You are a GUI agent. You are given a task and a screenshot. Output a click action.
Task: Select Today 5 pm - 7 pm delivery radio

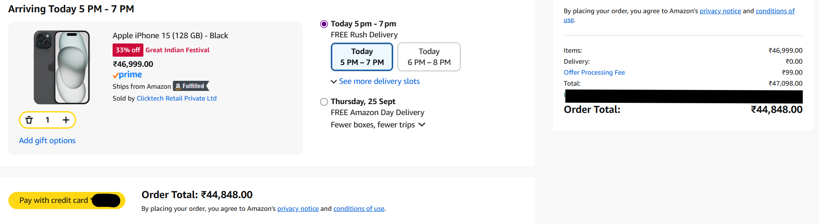coord(324,24)
